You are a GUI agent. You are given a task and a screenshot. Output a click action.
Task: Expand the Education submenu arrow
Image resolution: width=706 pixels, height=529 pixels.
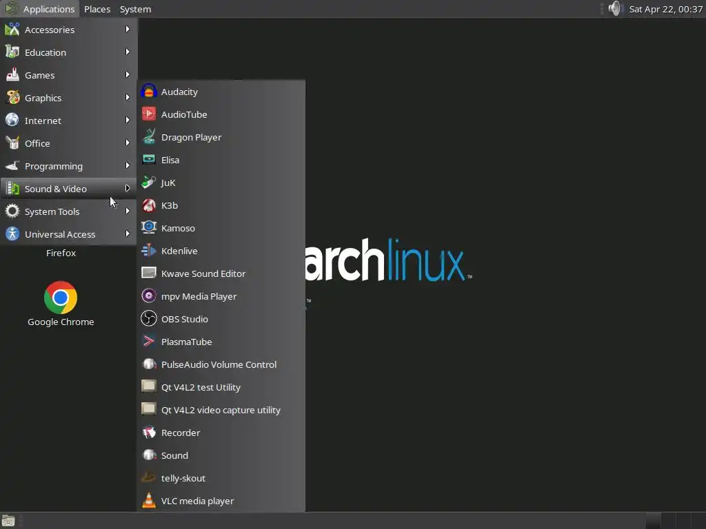coord(128,52)
